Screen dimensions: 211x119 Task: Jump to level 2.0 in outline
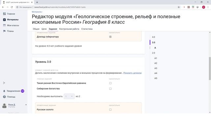pos(154,53)
